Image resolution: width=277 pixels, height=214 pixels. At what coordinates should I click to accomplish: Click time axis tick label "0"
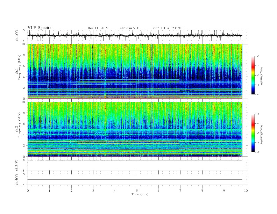pos(28,191)
